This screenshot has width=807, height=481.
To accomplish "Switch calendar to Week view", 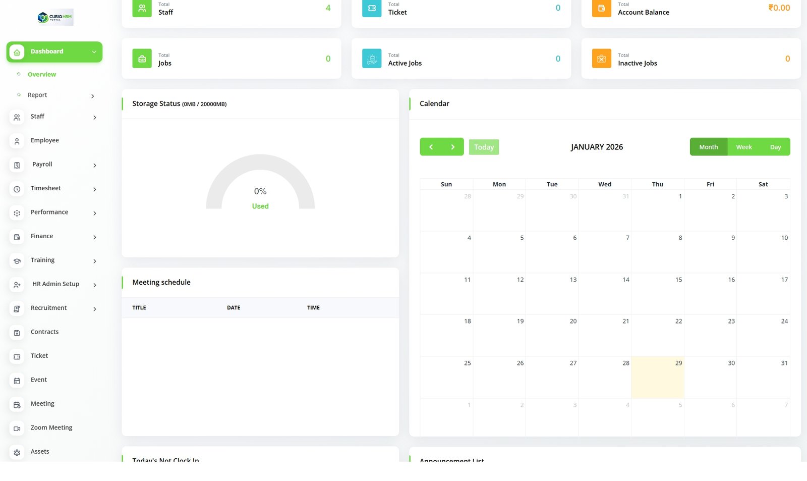I will point(743,147).
